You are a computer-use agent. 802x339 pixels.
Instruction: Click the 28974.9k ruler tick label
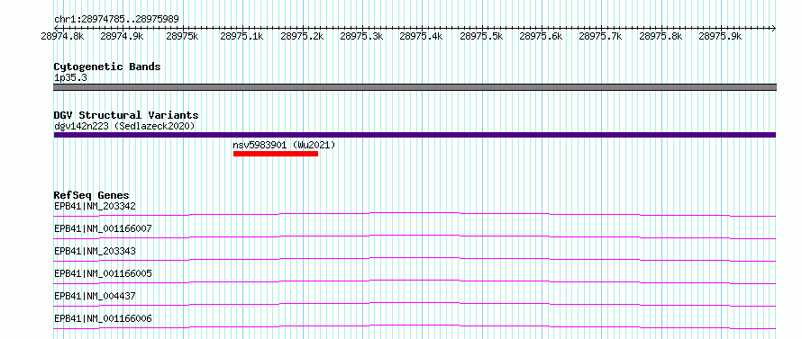(122, 36)
